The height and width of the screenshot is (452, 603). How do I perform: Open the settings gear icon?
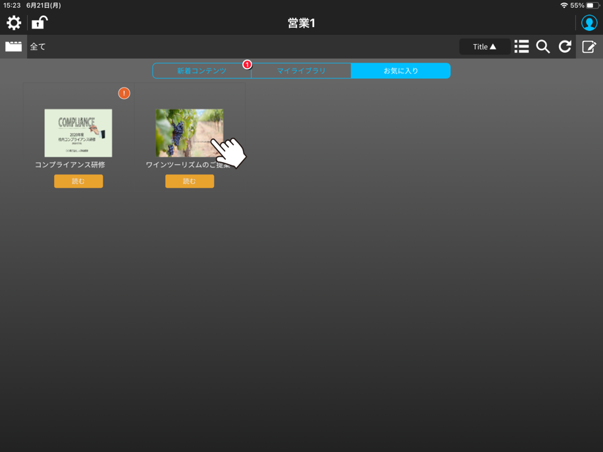(x=14, y=23)
